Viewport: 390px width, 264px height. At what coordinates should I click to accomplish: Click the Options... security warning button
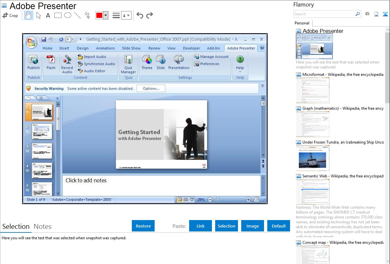151,89
